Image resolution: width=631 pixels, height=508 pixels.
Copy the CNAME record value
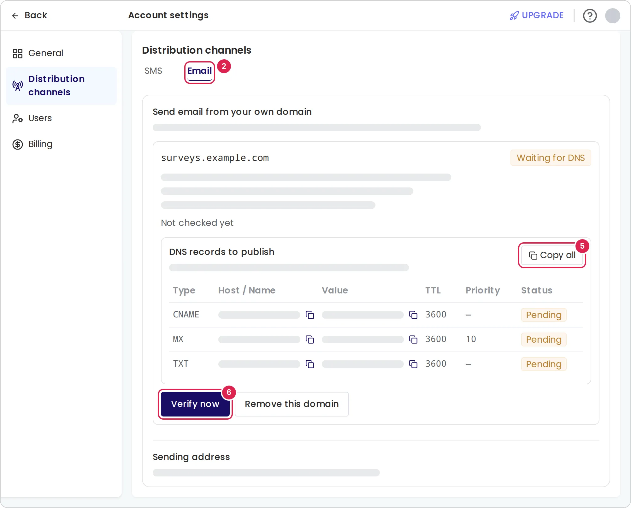pos(413,315)
